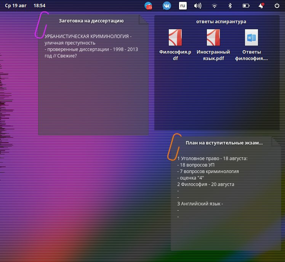Open the Telegram tray icon with badge
Viewport: 285px width, 262px height.
pos(148,6)
